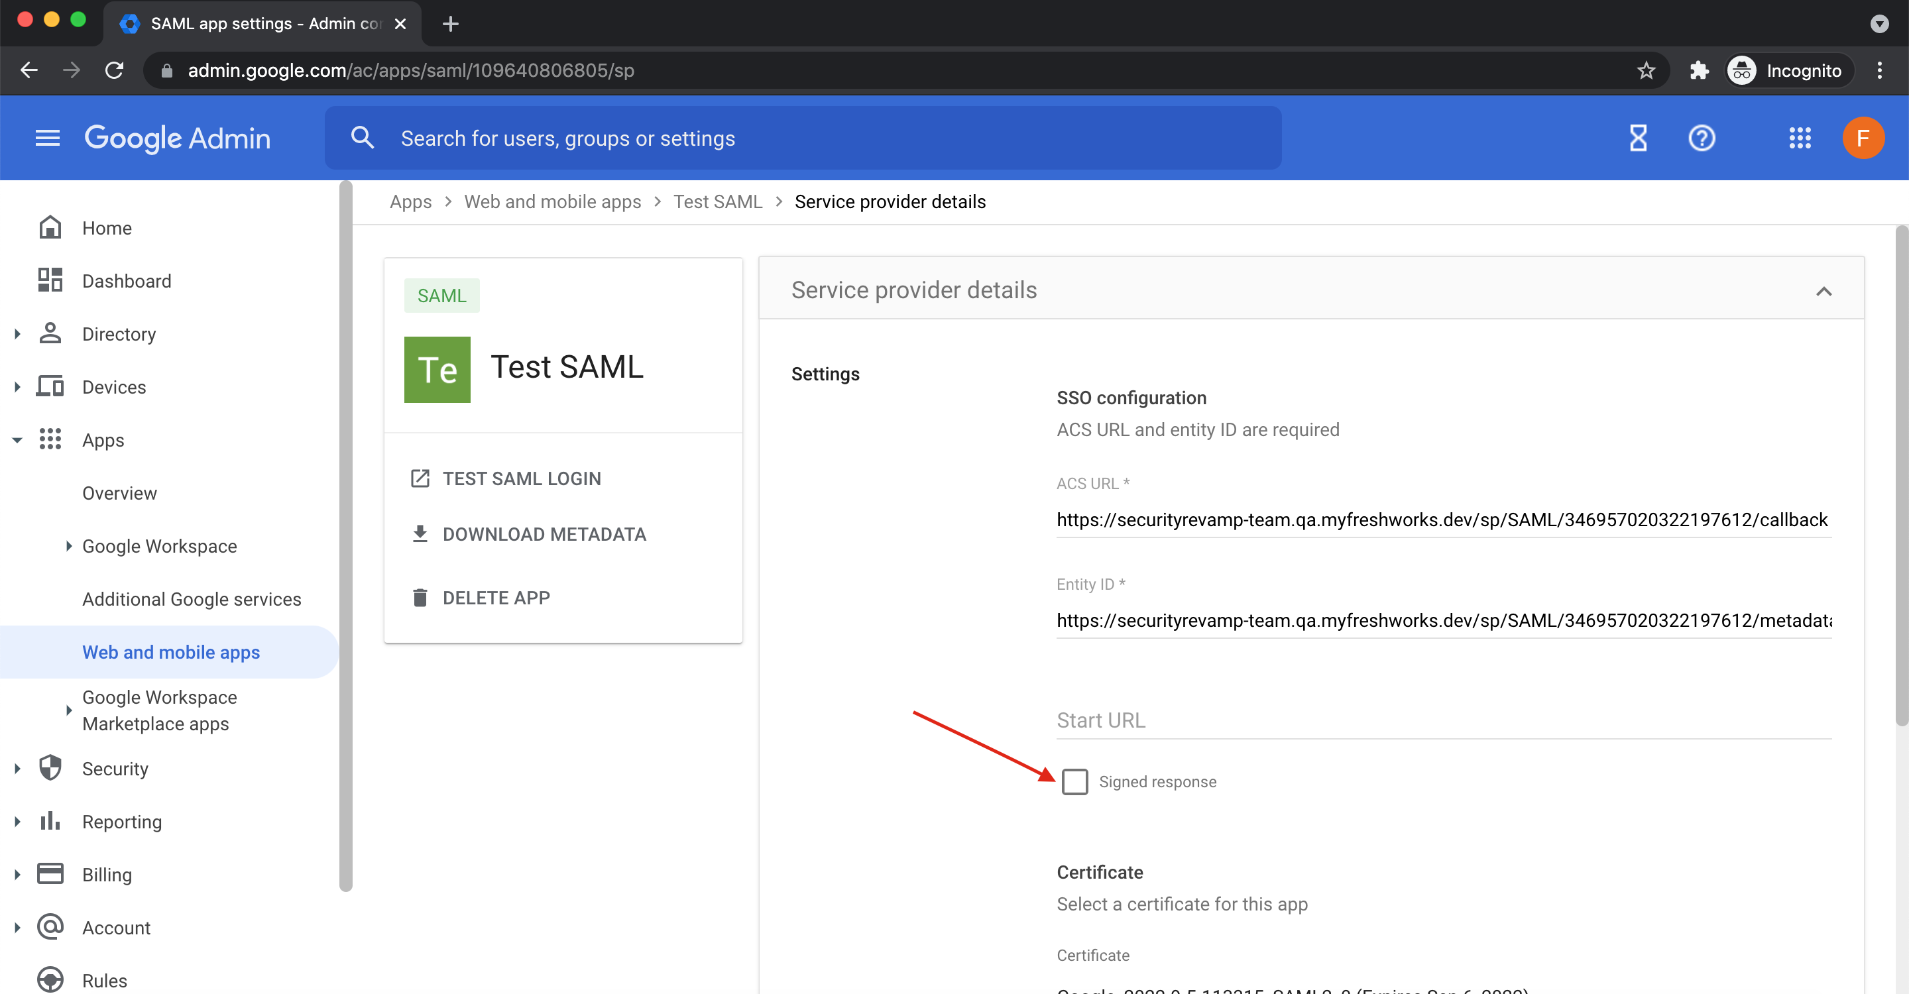The width and height of the screenshot is (1909, 994).
Task: Expand Google Workspace submenu under Apps
Action: (x=68, y=546)
